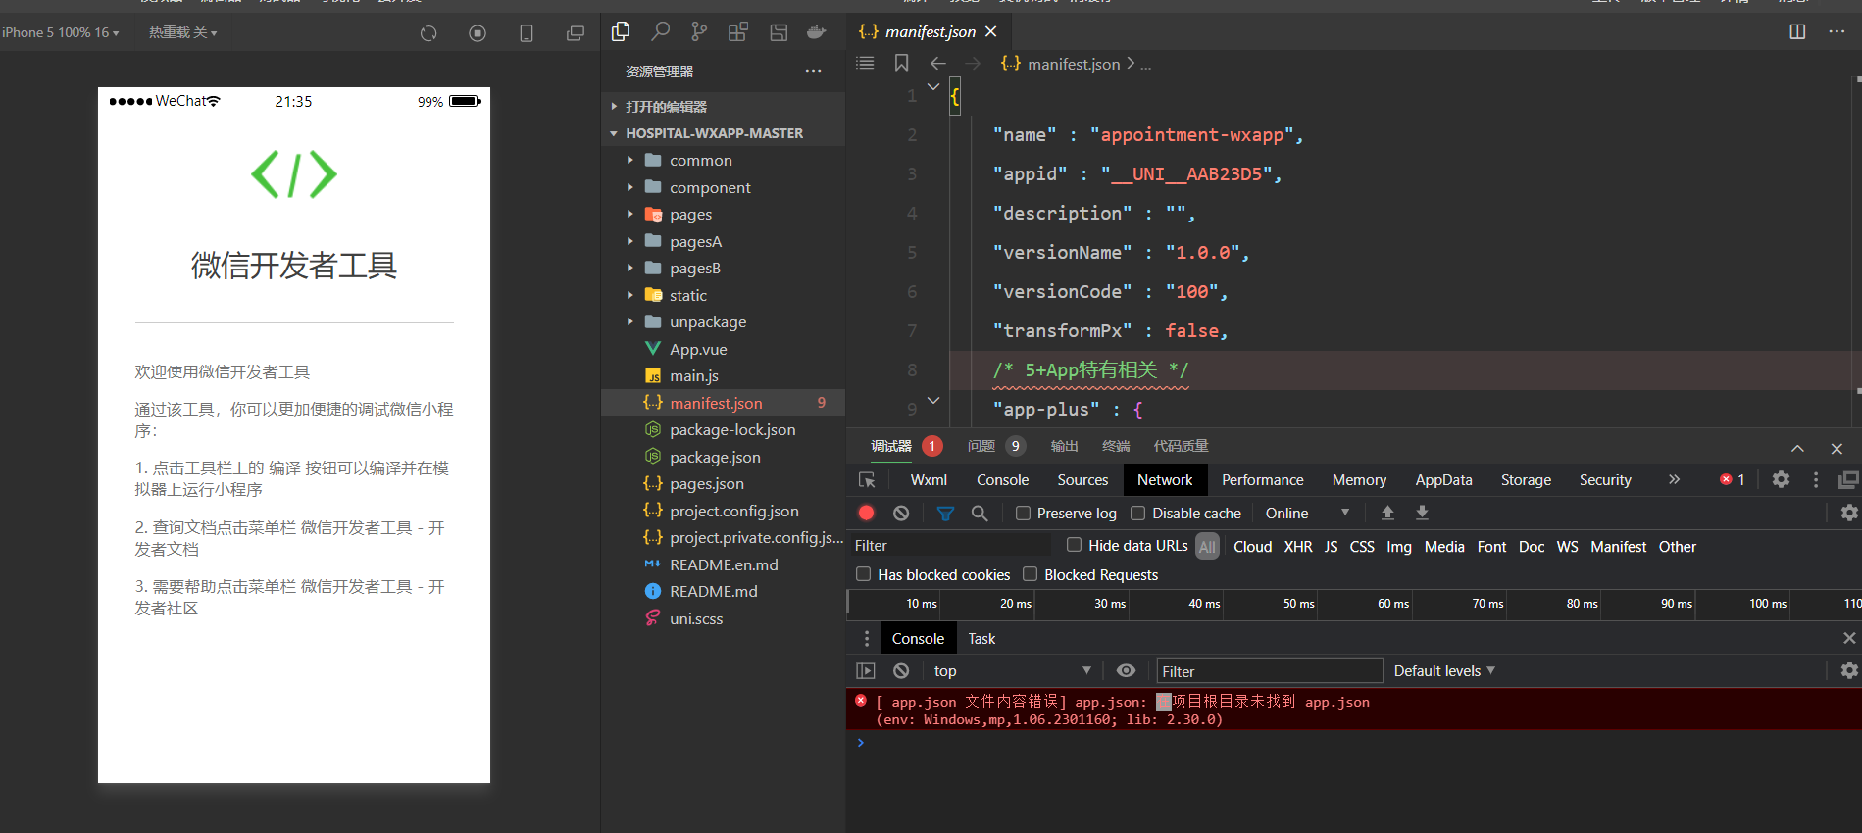
Task: Open the 终端 terminal panel tab
Action: [x=1116, y=446]
